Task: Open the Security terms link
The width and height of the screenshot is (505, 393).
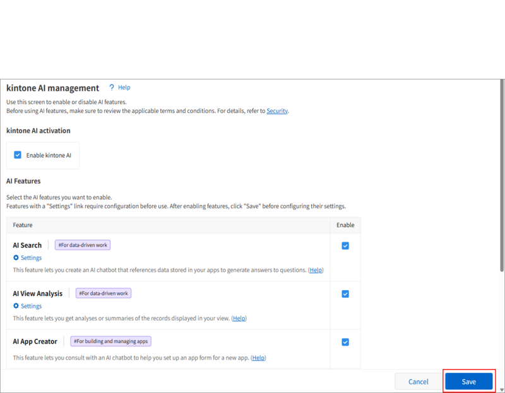Action: click(x=277, y=111)
